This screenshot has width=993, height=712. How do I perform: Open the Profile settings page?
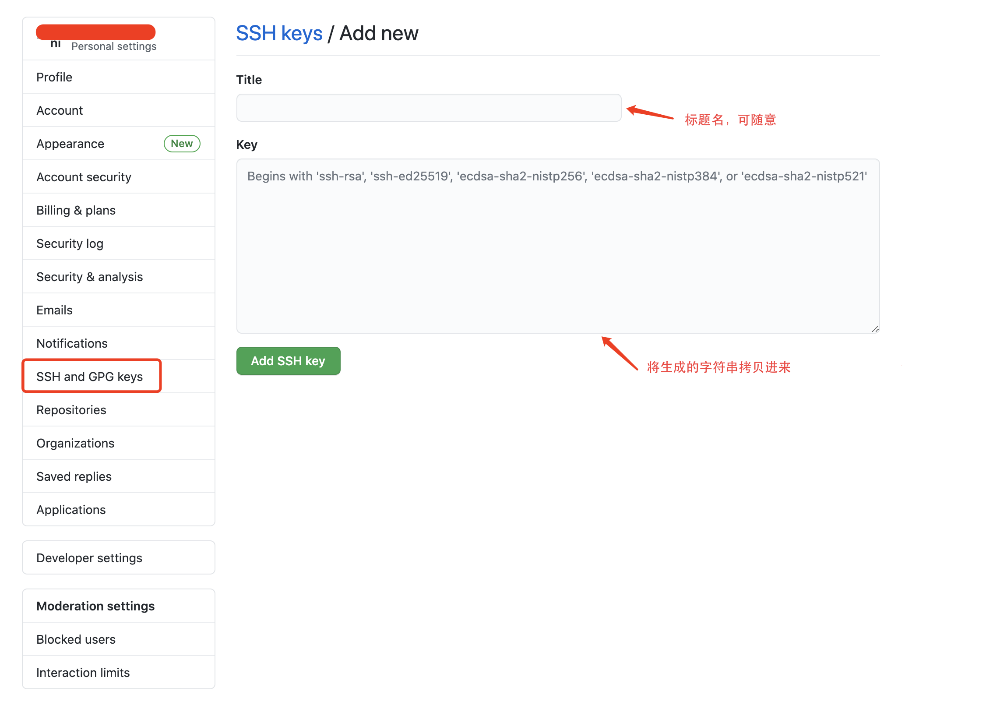coord(54,77)
